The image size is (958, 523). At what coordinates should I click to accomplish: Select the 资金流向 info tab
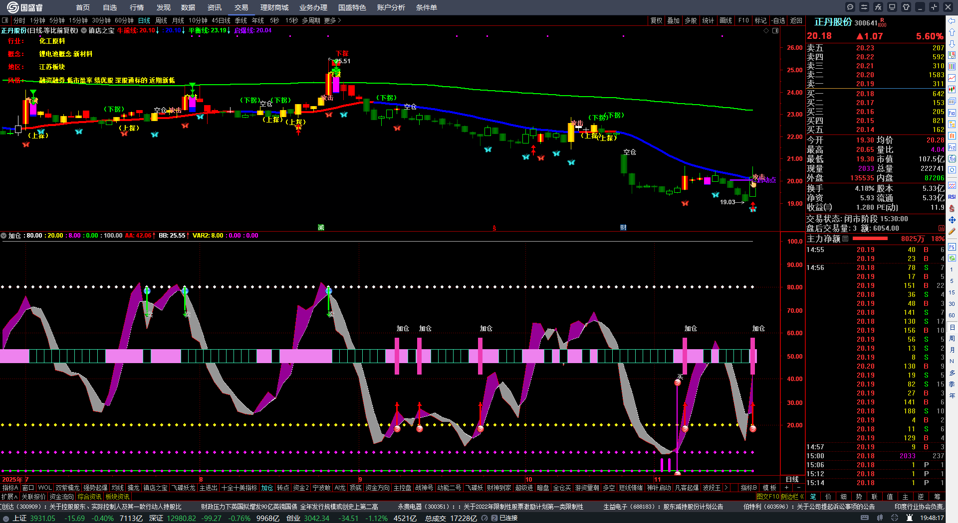click(62, 497)
